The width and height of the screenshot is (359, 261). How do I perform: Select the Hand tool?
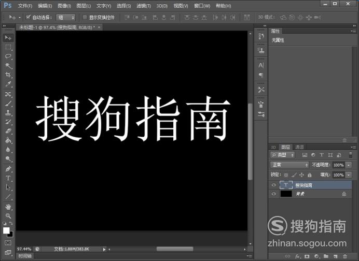[x=8, y=207]
